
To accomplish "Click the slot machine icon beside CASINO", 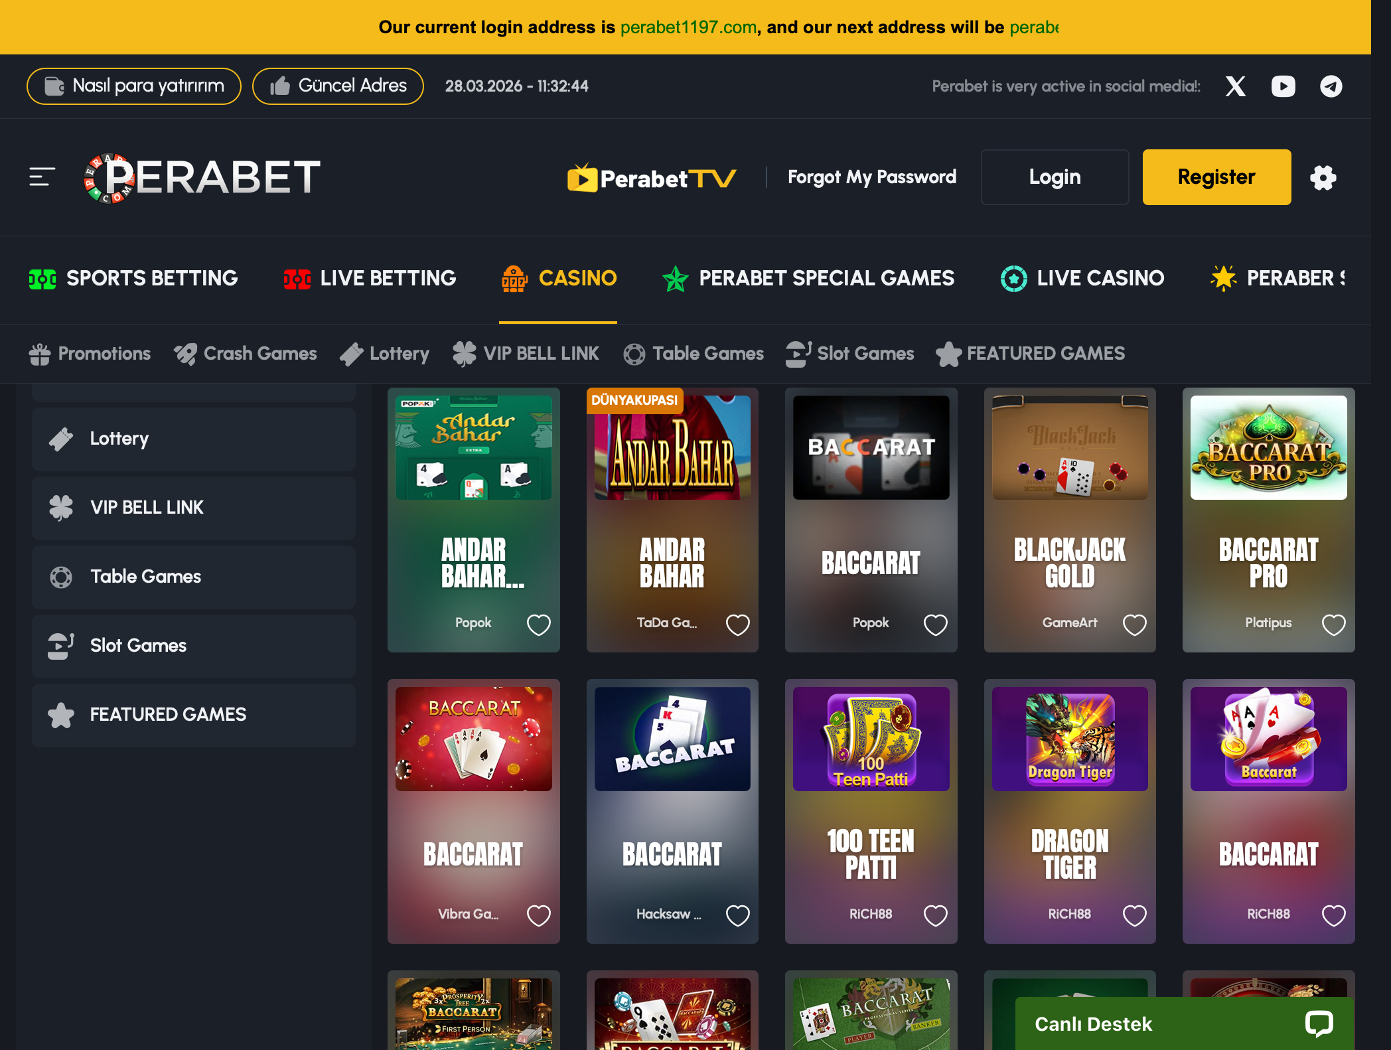I will pyautogui.click(x=514, y=279).
